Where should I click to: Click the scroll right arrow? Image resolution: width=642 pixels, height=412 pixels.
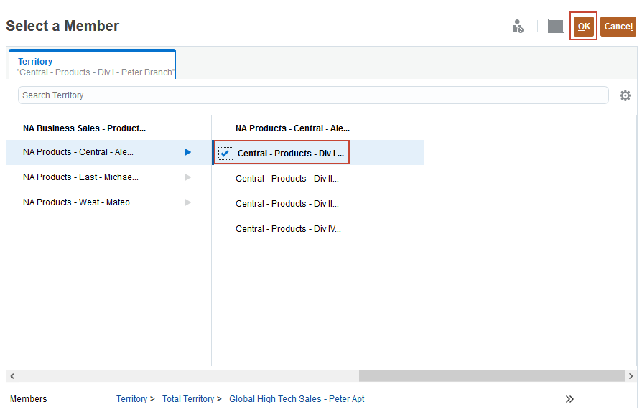tap(631, 376)
